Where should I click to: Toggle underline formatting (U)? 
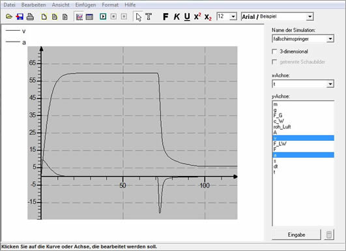point(187,17)
